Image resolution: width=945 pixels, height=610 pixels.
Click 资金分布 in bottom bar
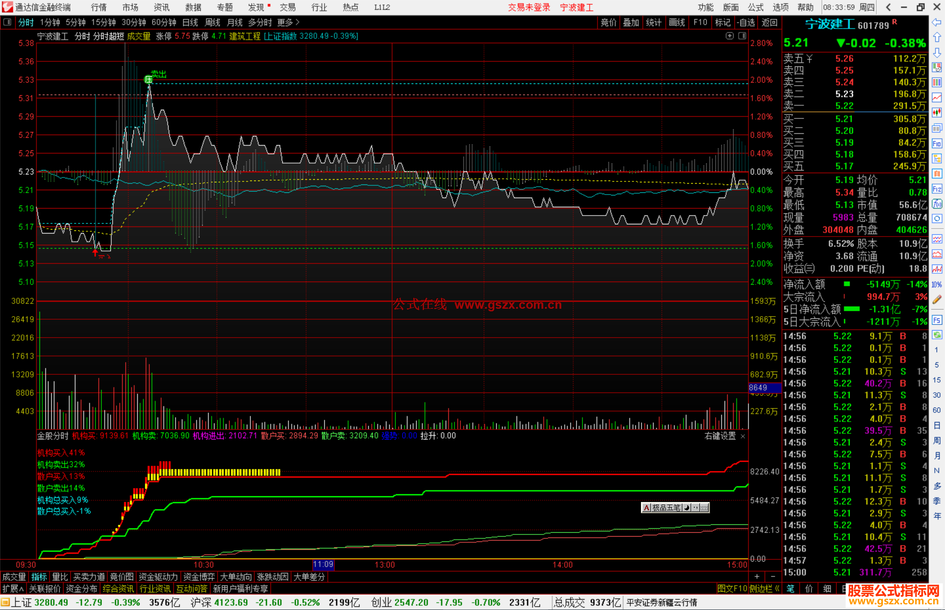point(81,589)
